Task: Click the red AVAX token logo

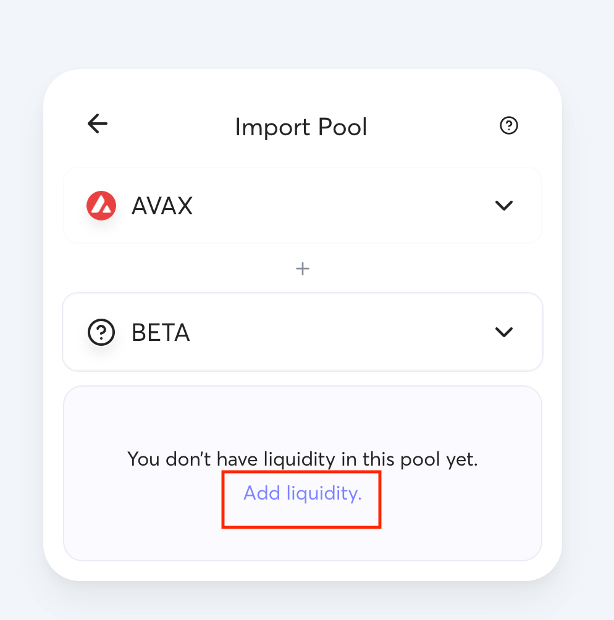Action: [x=101, y=206]
